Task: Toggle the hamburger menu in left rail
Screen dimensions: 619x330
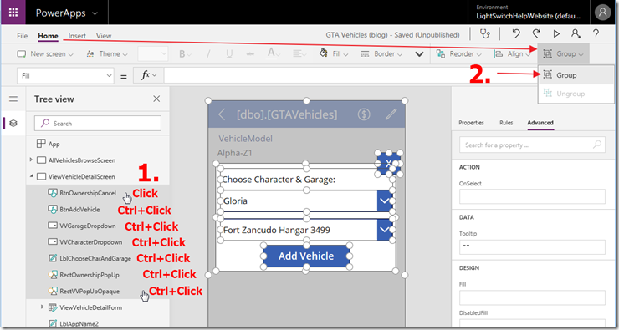Action: pos(13,99)
